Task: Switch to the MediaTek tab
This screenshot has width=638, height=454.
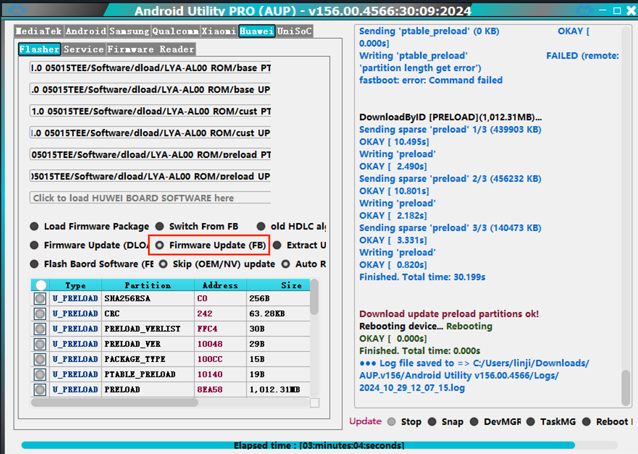Action: coord(39,31)
